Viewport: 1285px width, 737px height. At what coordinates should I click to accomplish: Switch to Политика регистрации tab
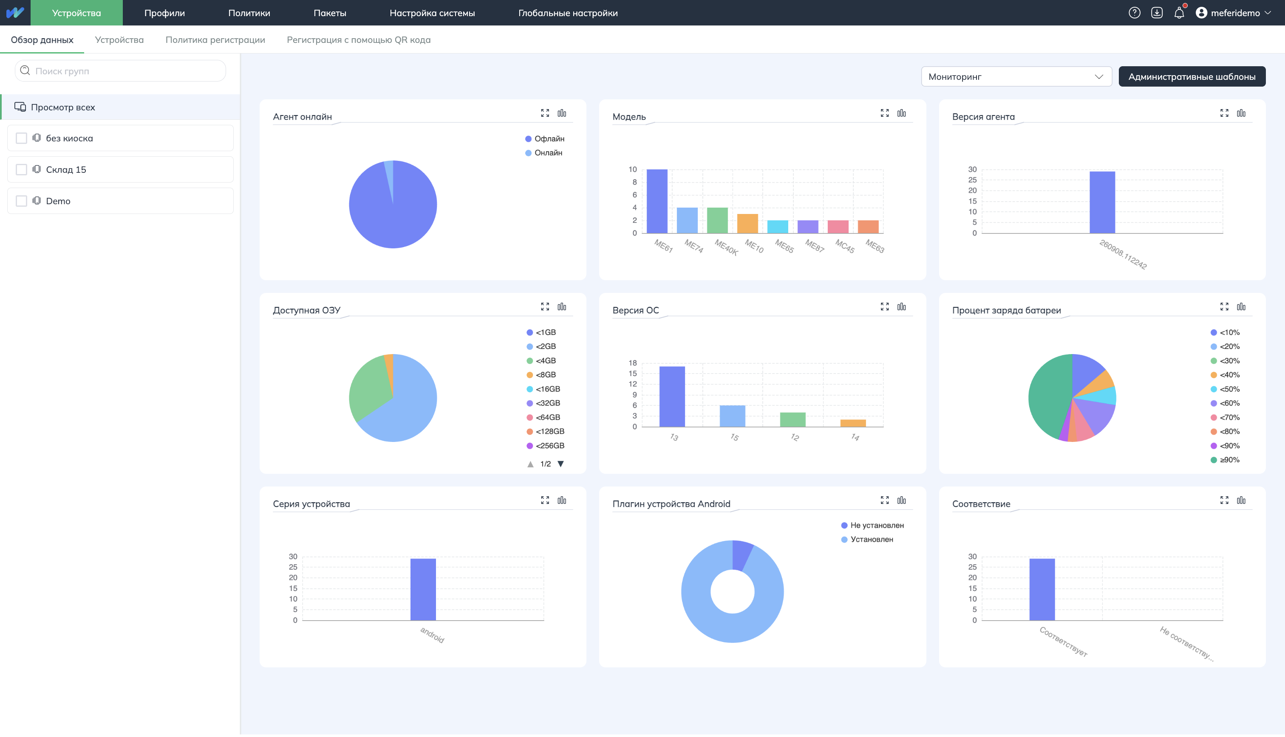215,39
